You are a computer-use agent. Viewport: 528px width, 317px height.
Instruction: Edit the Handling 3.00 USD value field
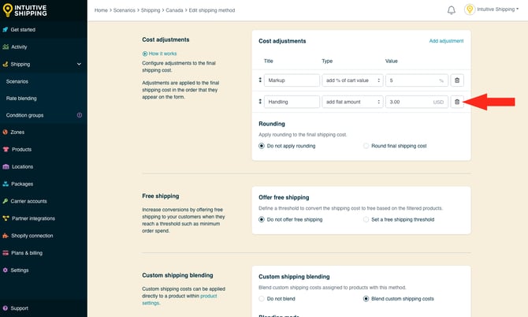(x=417, y=102)
